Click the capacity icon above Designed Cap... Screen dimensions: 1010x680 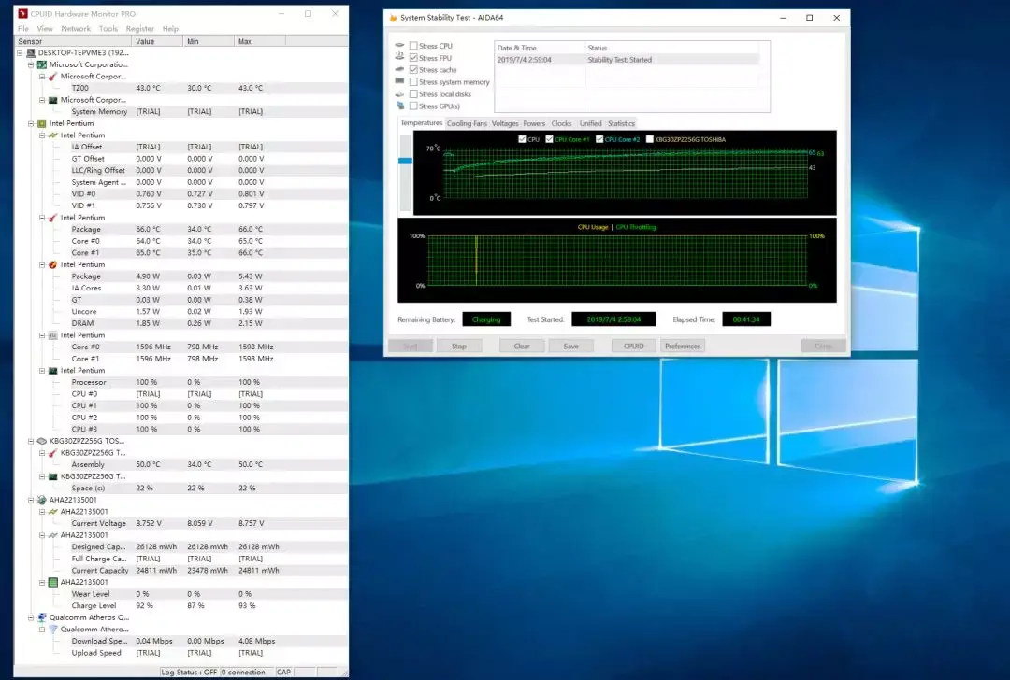pyautogui.click(x=52, y=535)
